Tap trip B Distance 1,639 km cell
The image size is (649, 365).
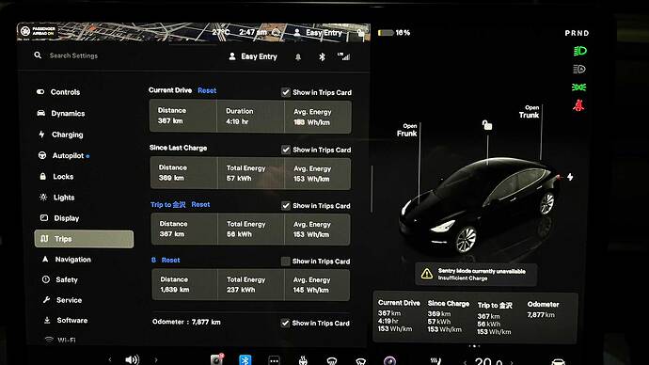[184, 284]
